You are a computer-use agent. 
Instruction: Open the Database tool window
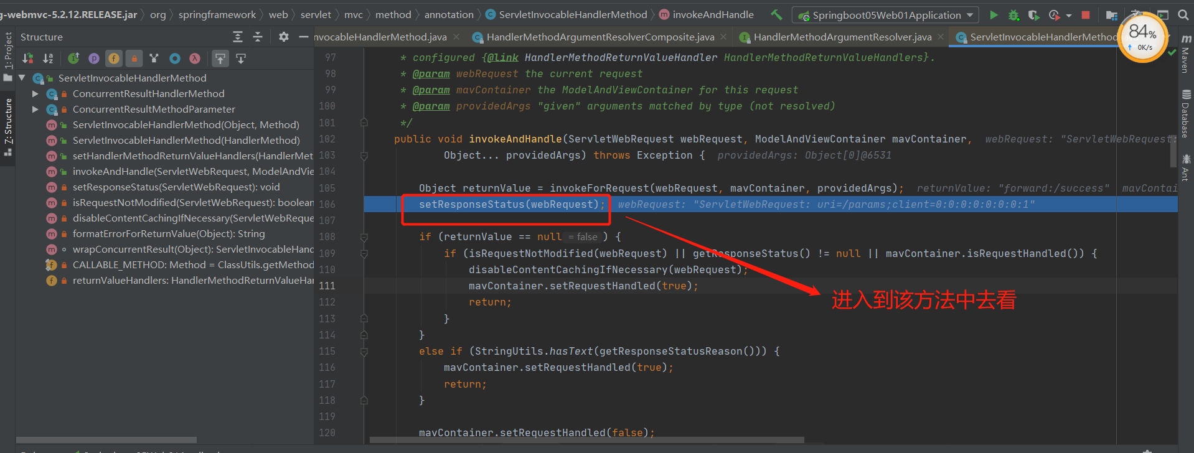(1186, 114)
